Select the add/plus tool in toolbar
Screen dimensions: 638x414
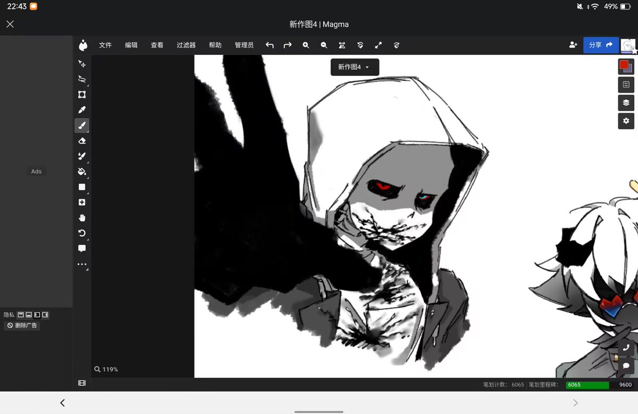[x=82, y=202]
